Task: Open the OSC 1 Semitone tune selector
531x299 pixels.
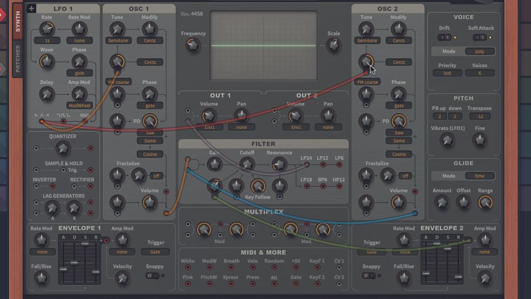Action: tap(118, 41)
